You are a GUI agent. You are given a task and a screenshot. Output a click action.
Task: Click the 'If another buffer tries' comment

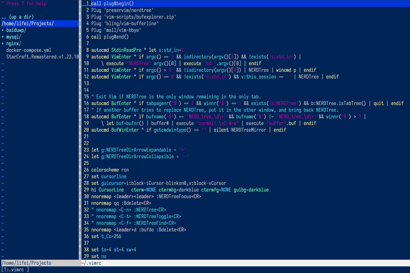click(x=215, y=110)
